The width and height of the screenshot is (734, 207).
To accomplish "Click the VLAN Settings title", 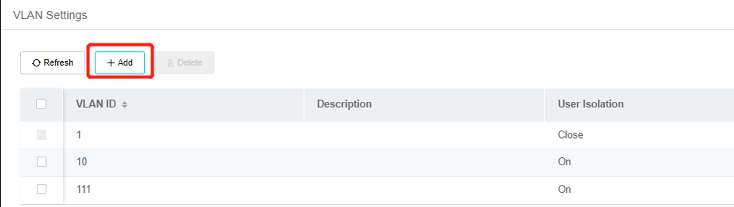I will tap(50, 15).
